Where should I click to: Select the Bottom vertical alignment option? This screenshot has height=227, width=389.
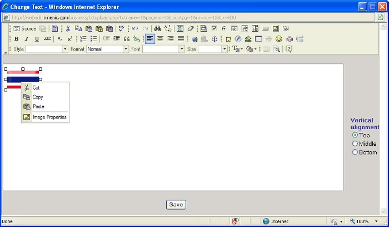(x=356, y=152)
